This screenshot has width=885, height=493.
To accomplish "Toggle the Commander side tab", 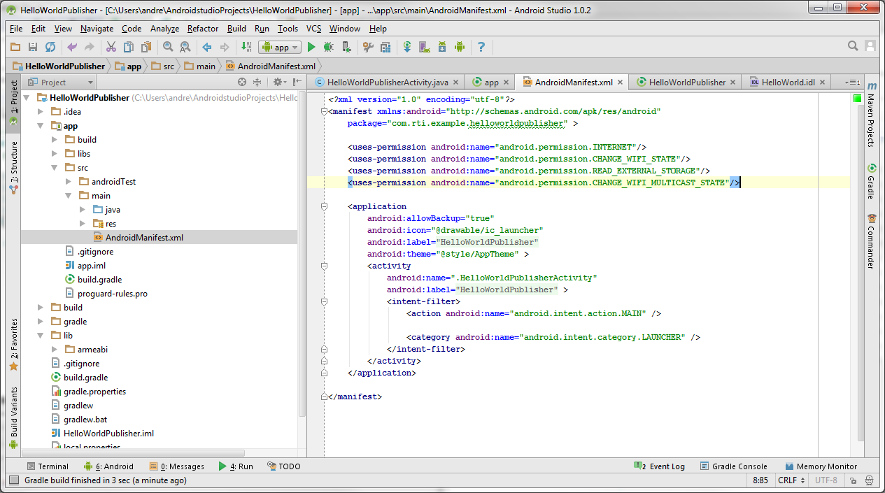I will coord(872,241).
